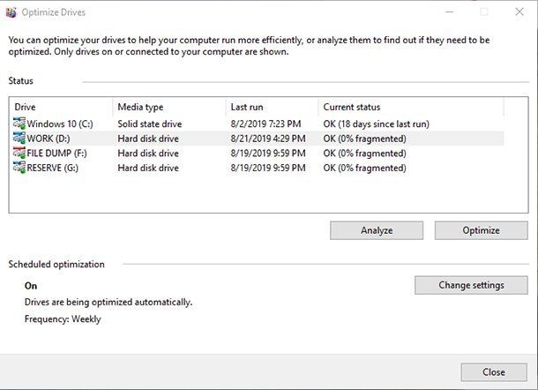Click the Windows 10 (C:) drive icon
This screenshot has width=538, height=390.
(x=19, y=124)
